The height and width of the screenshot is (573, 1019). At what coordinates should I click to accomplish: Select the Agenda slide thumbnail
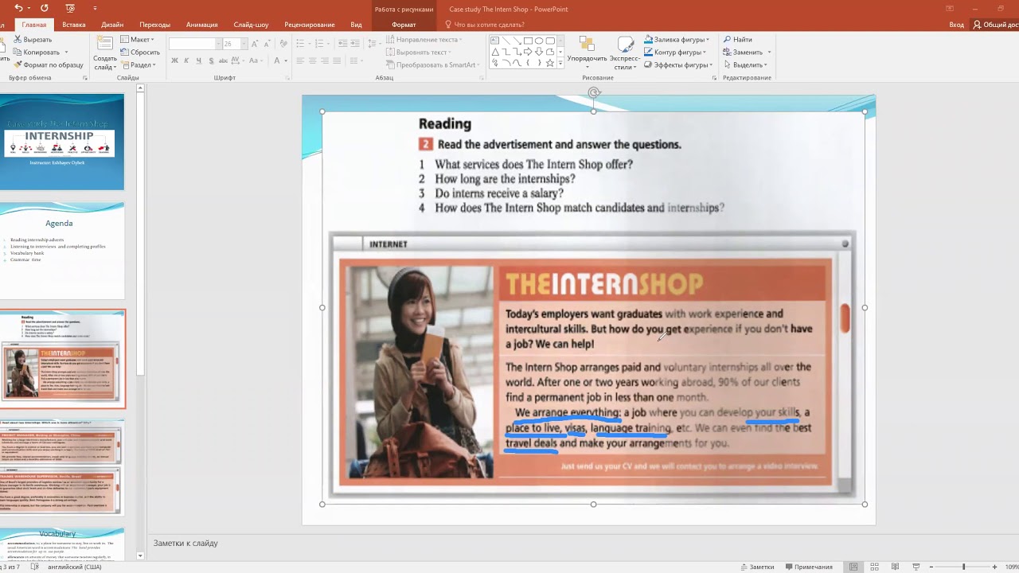[x=63, y=251]
